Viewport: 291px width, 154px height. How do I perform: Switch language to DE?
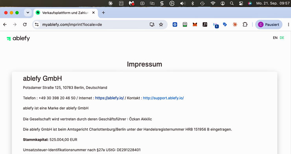click(x=282, y=38)
